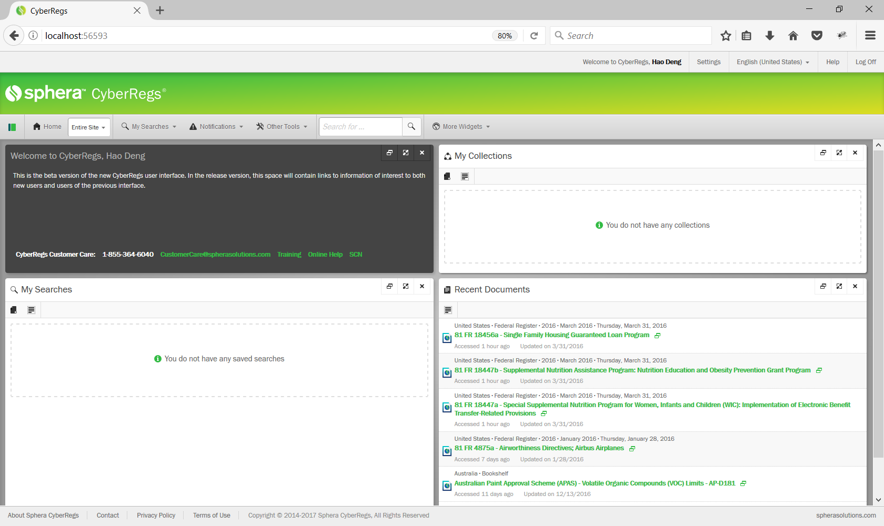Image resolution: width=884 pixels, height=526 pixels.
Task: Open the English (United States) language dropdown
Action: [x=773, y=62]
